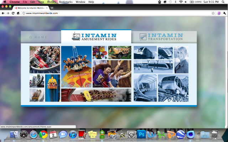Click the yellow drop tower photo

click(53, 88)
